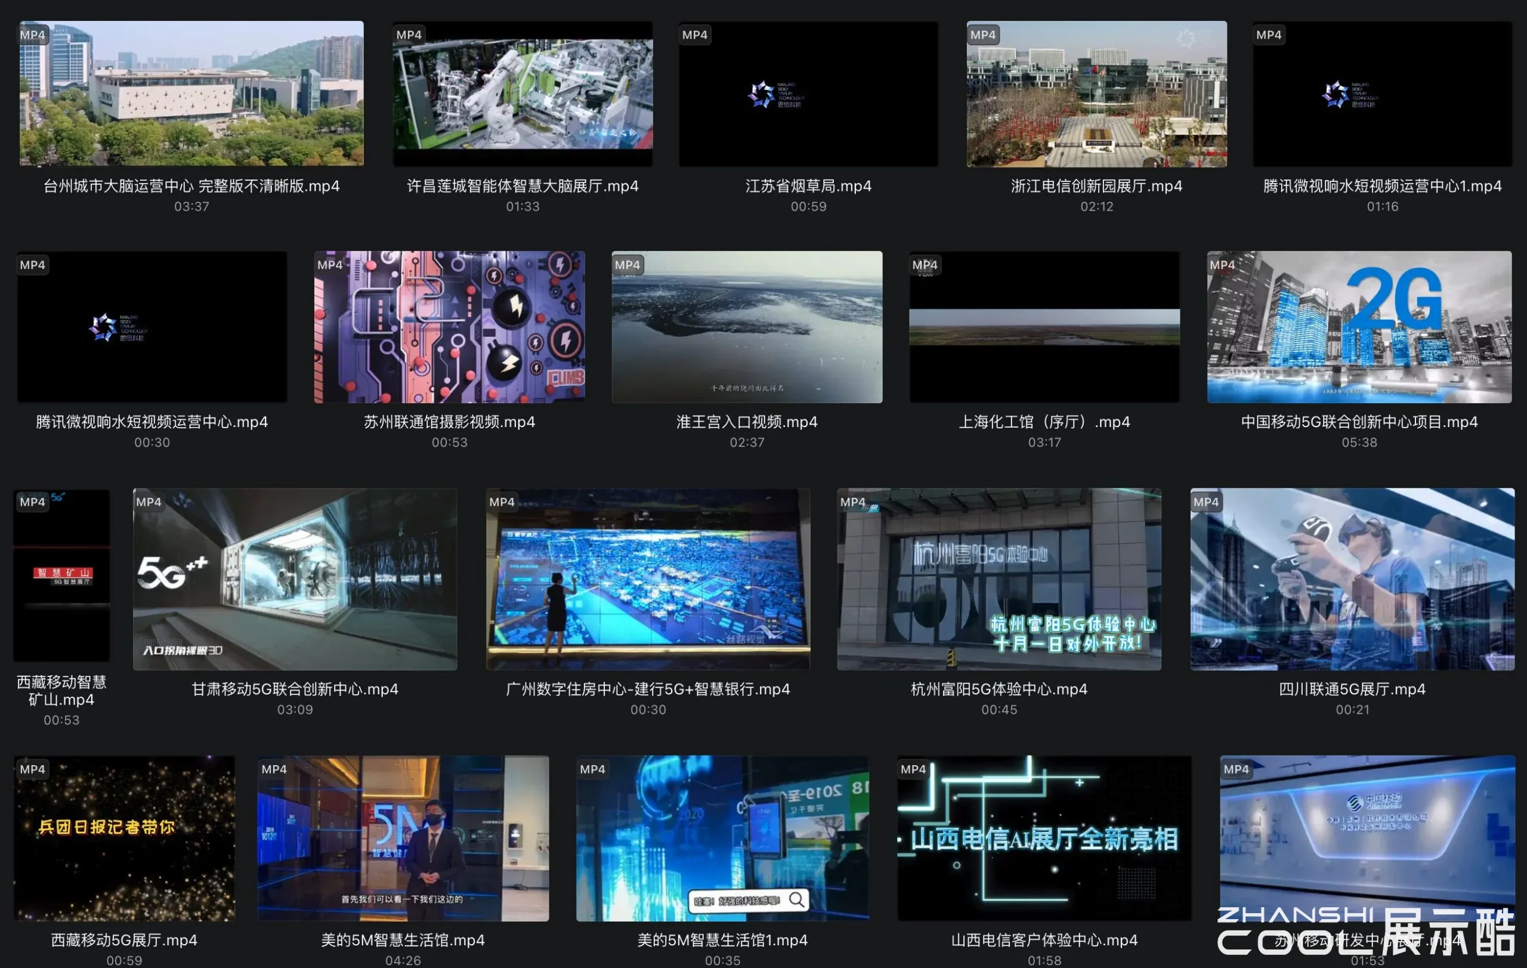Click file name 台州城市大脑运营中心 完整版不清晰版.mp4
The height and width of the screenshot is (968, 1527).
[191, 185]
